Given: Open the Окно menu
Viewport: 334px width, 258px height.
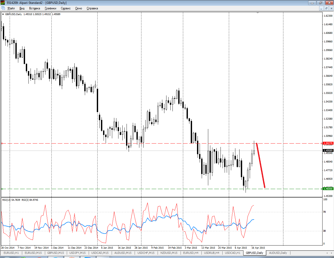Looking at the screenshot, I should tap(79, 8).
